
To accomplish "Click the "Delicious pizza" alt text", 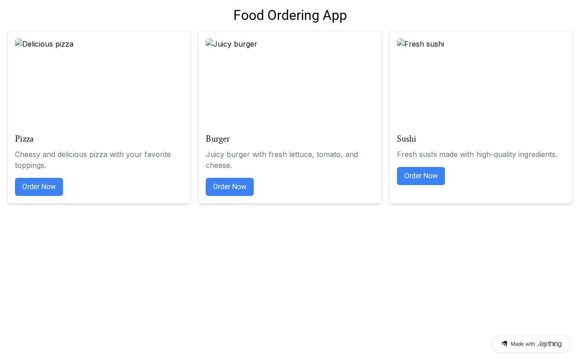I will [x=48, y=44].
